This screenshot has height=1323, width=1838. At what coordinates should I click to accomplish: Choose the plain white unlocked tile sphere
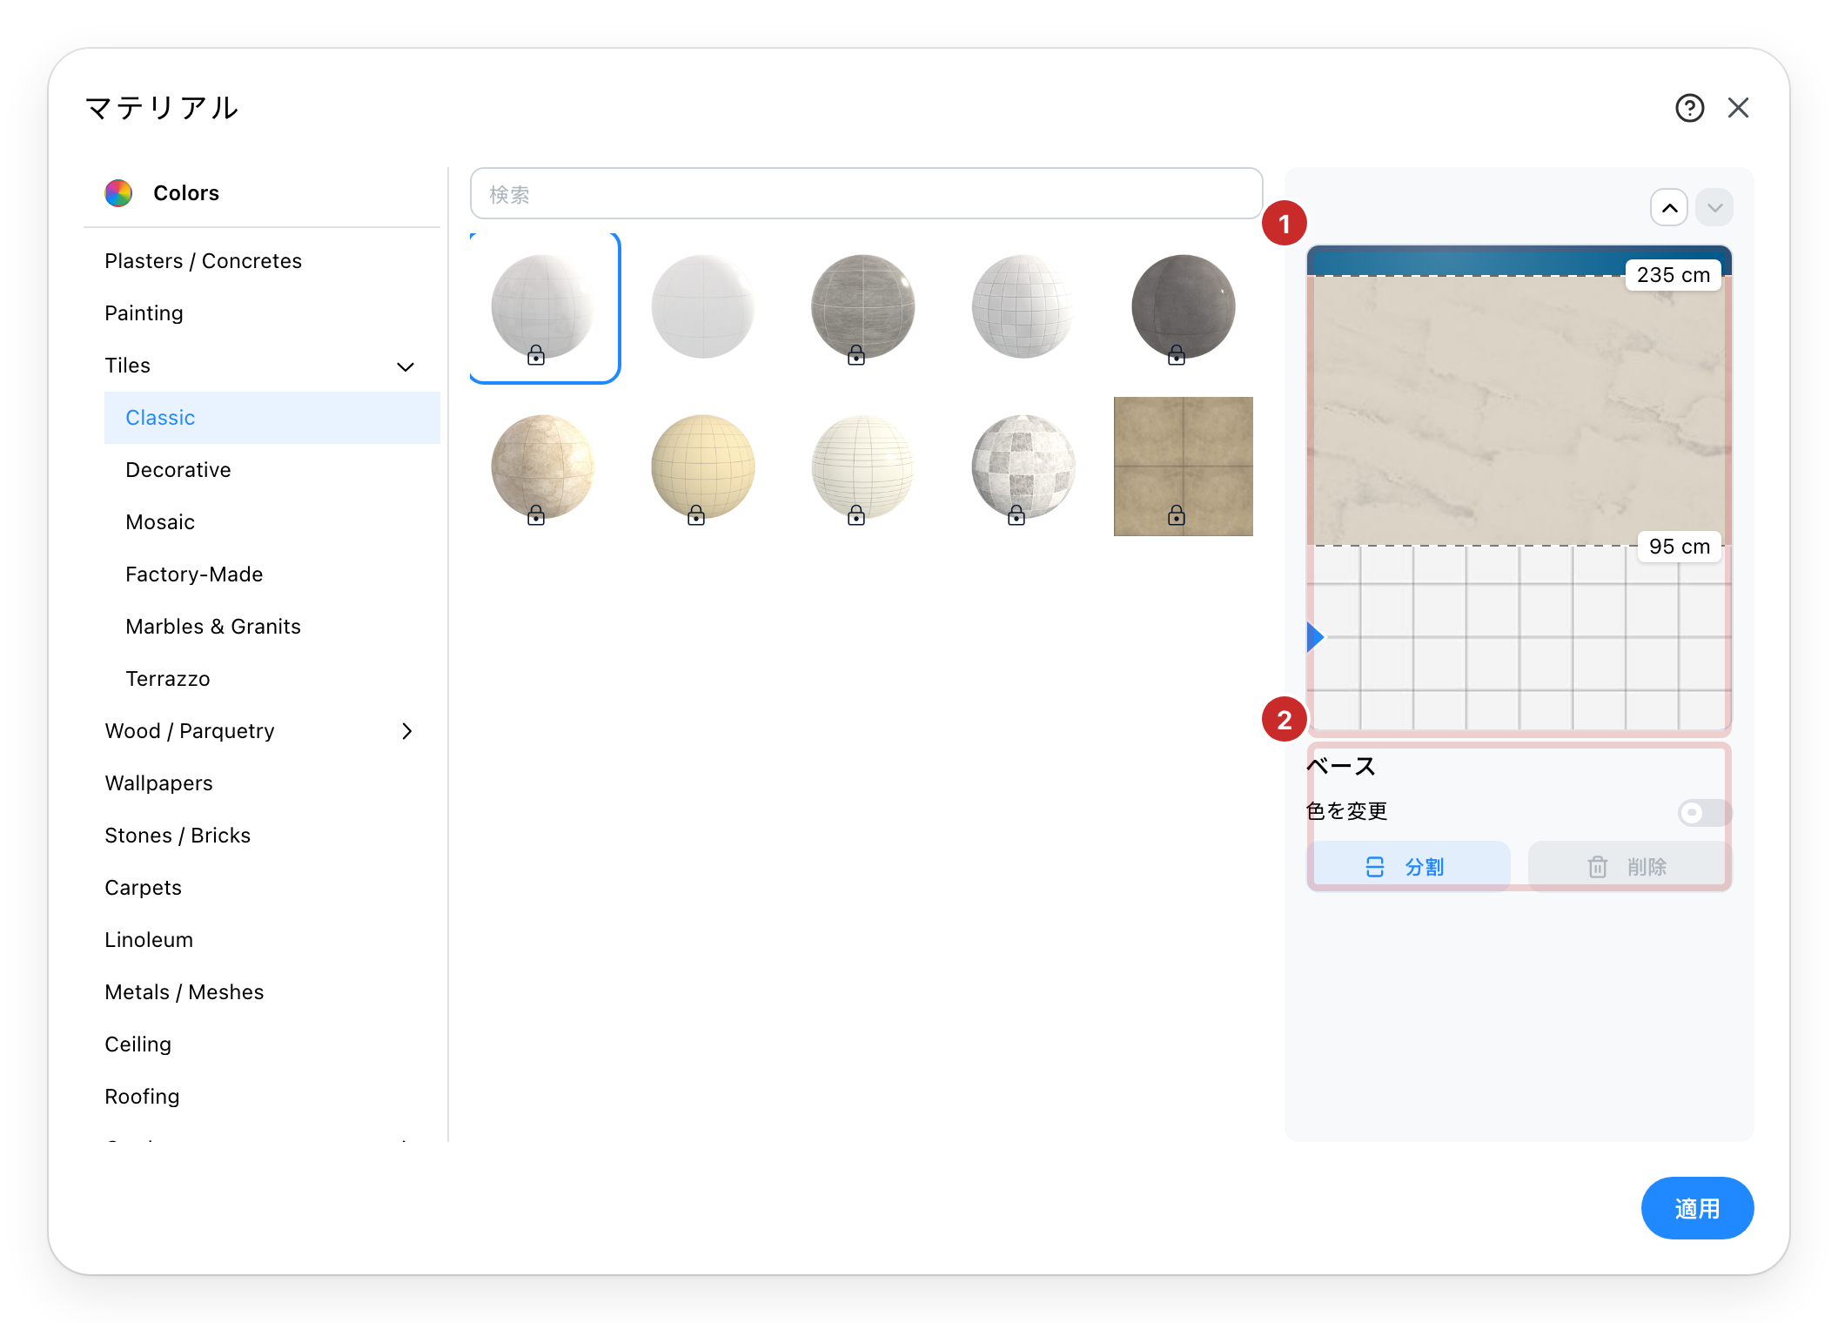tap(703, 306)
